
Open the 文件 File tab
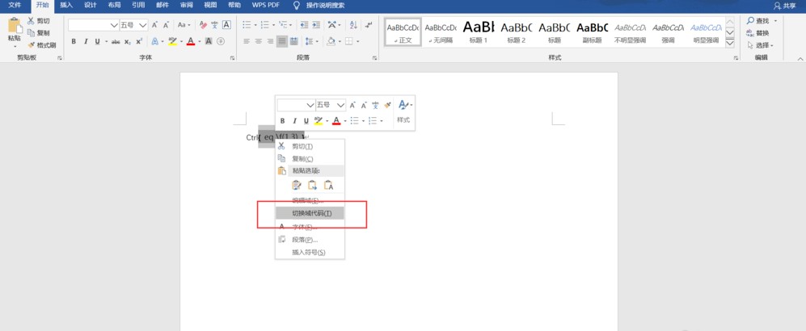point(15,5)
